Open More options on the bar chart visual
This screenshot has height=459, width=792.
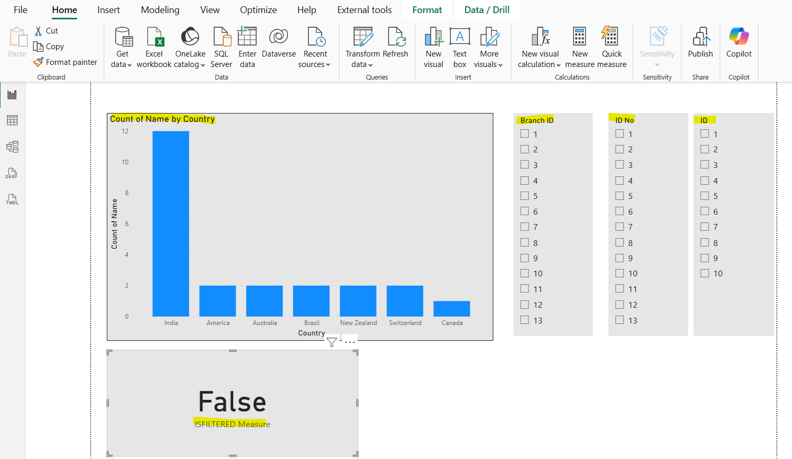[349, 341]
